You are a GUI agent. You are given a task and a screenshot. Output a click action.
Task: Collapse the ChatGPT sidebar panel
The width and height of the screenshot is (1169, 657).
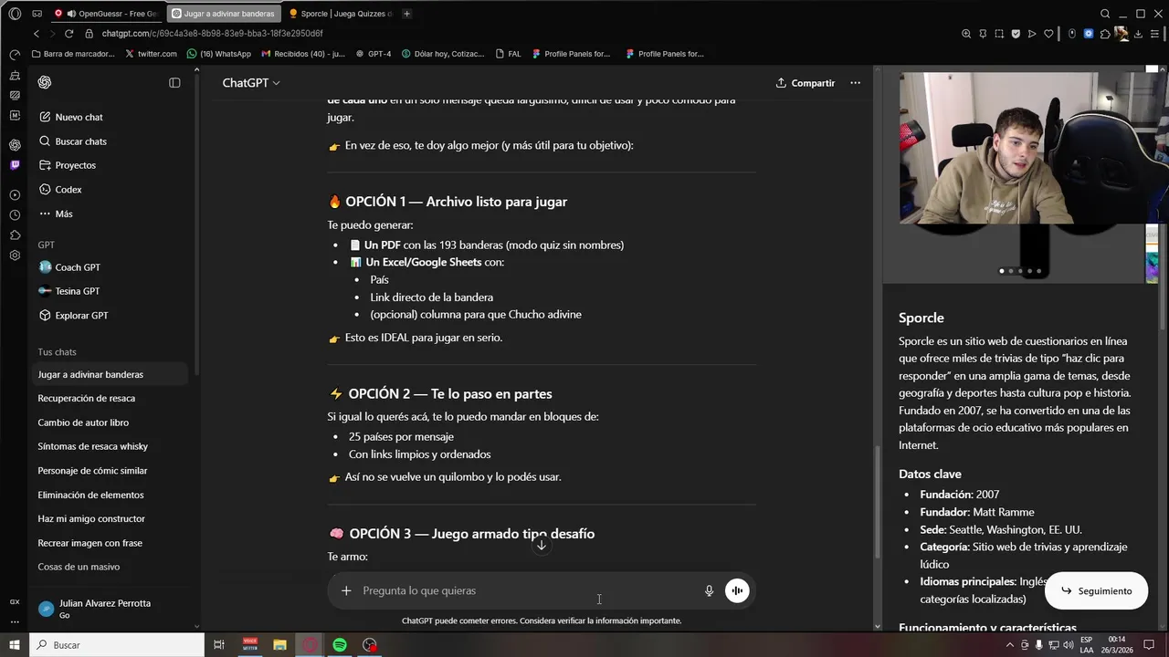pyautogui.click(x=174, y=82)
